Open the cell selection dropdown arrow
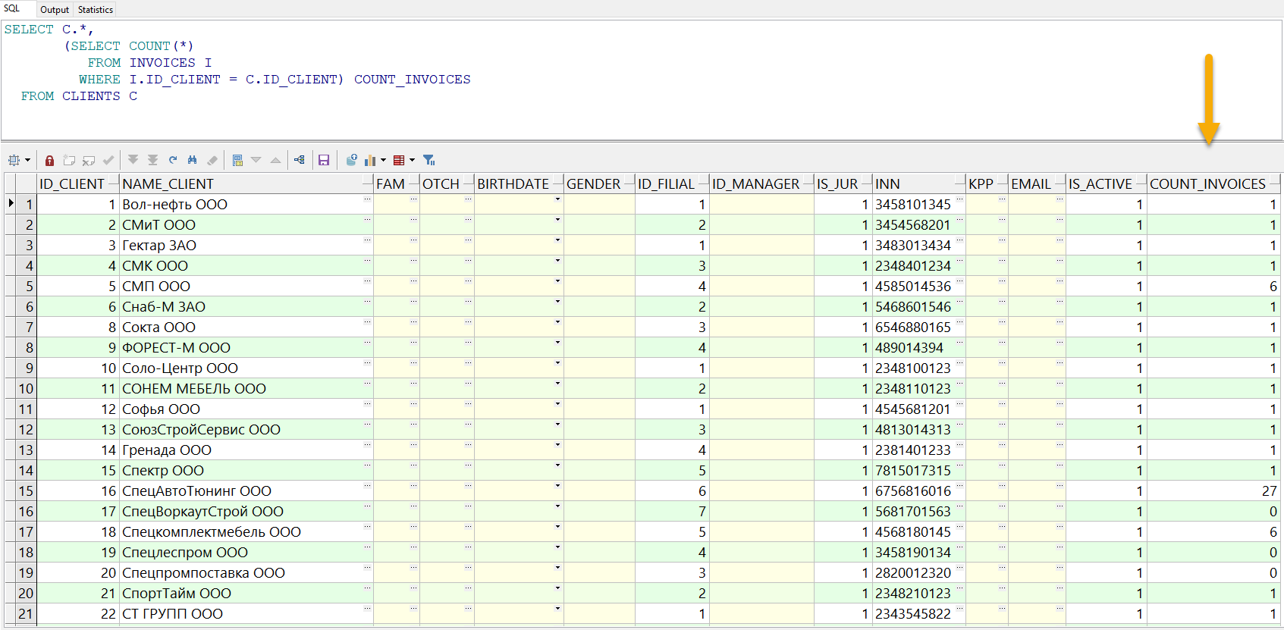Viewport: 1284px width, 630px height. (28, 160)
